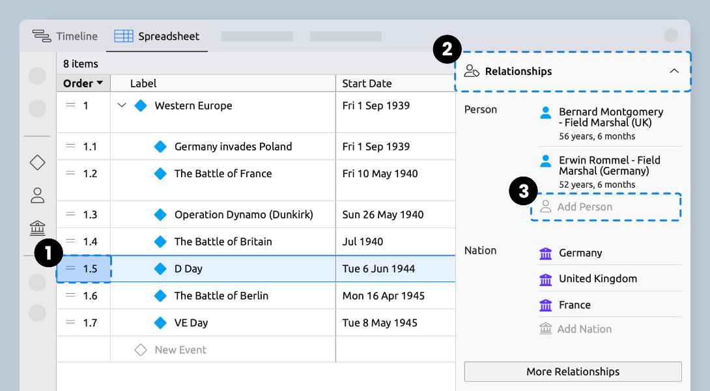
Task: Click the drag handle of row 1.3
Action: (70, 214)
